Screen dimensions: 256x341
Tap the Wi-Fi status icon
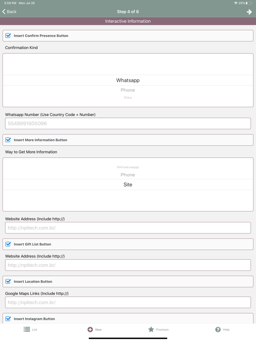click(x=236, y=3)
